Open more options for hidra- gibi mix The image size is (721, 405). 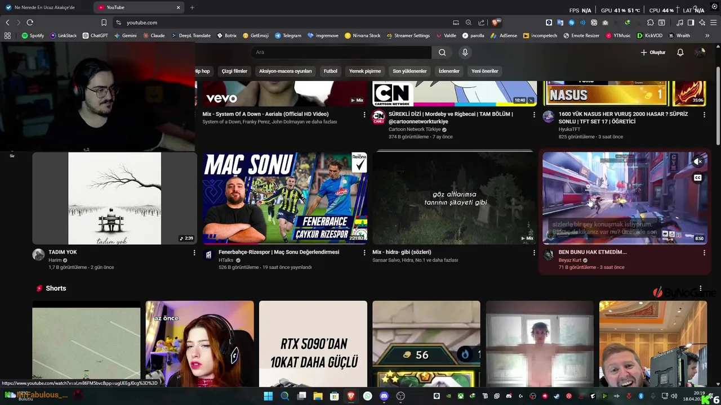click(534, 253)
